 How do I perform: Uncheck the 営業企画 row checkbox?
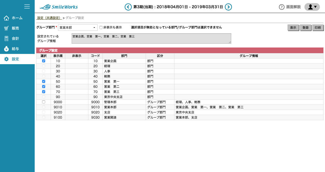(x=44, y=61)
